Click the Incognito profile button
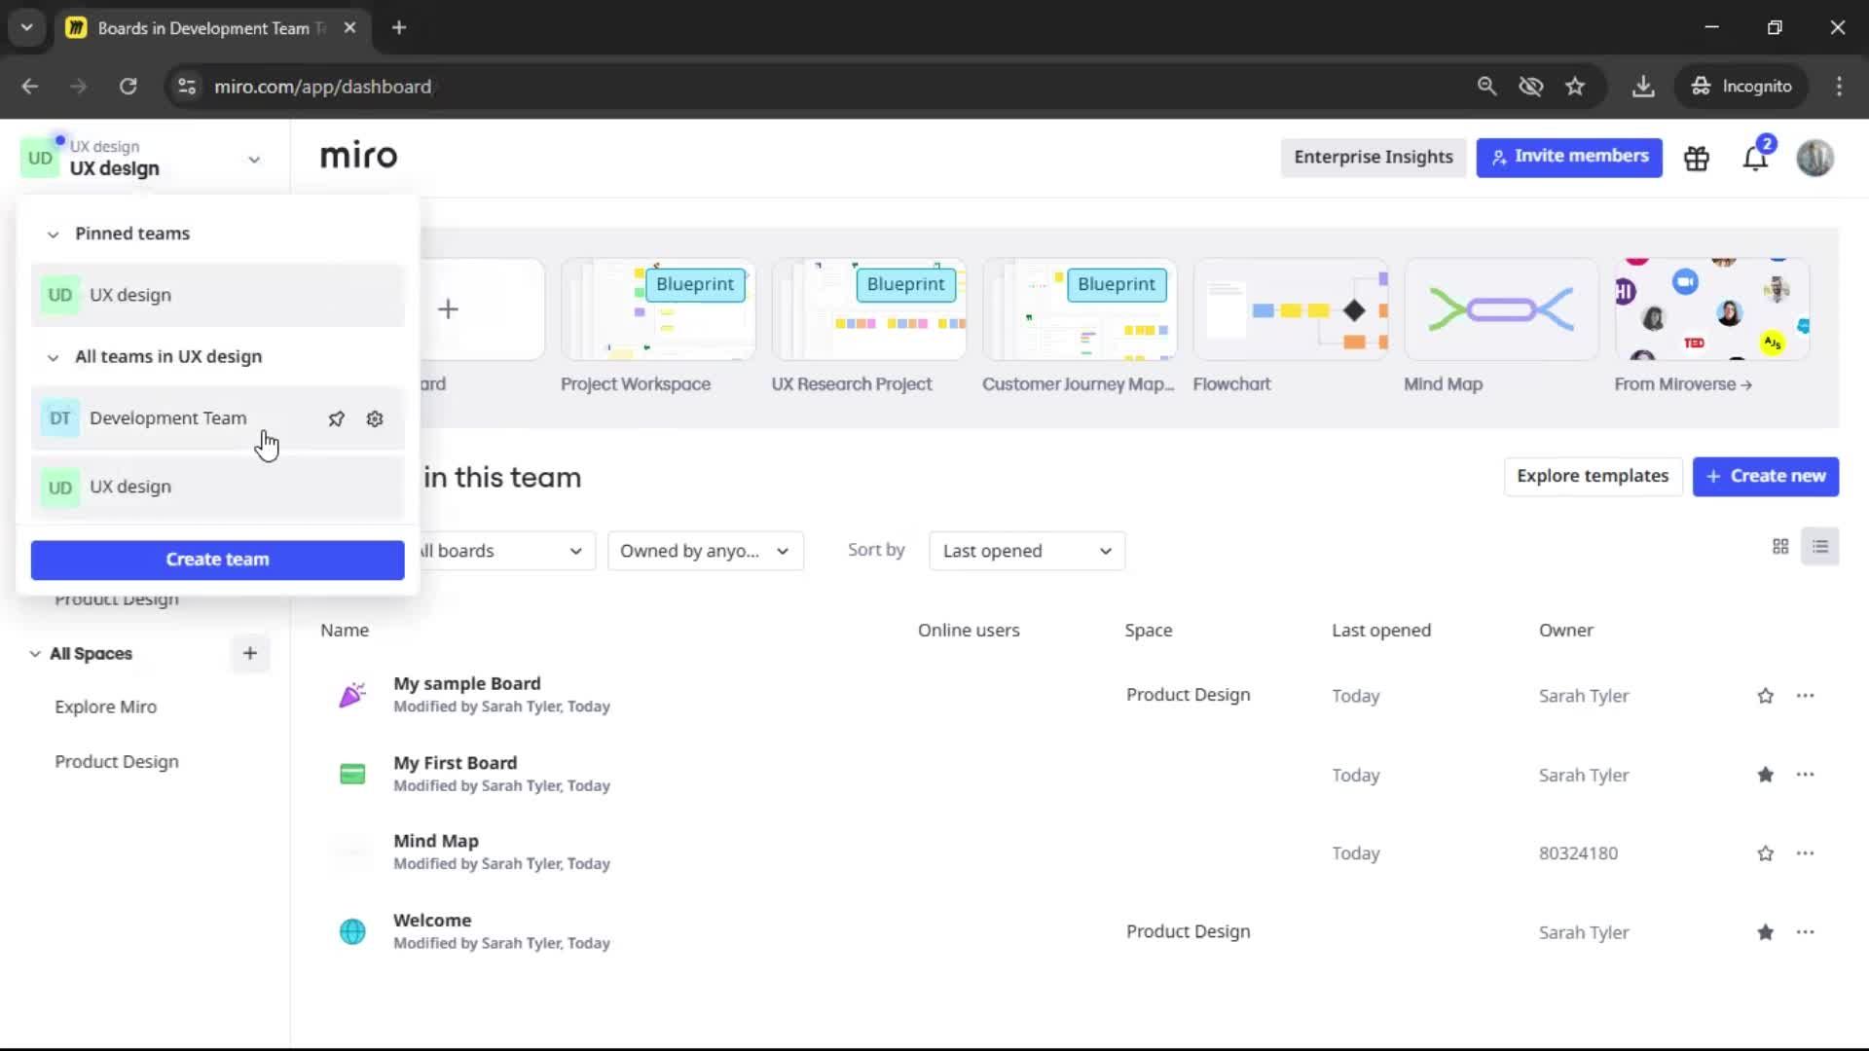 pos(1741,87)
